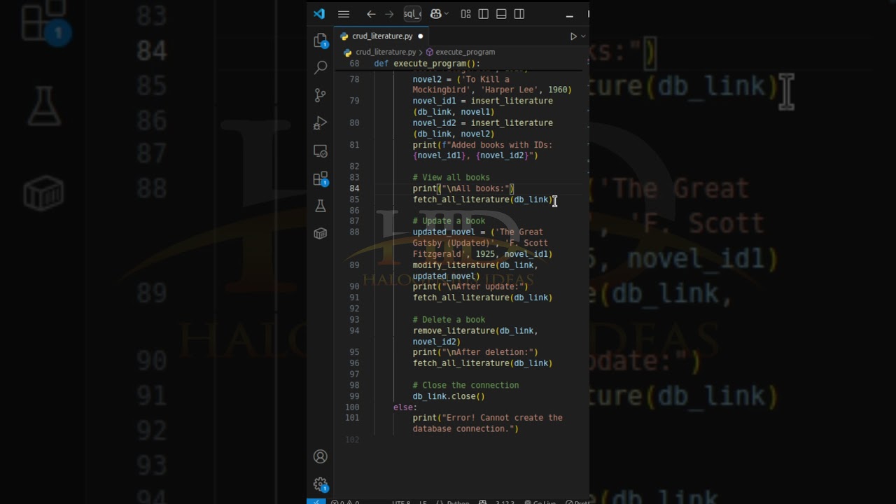
Task: Open the Manage gear icon
Action: (321, 484)
